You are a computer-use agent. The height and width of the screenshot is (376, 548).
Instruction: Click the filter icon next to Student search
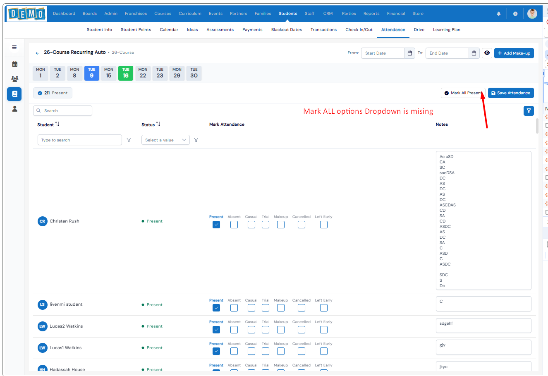[x=129, y=140]
